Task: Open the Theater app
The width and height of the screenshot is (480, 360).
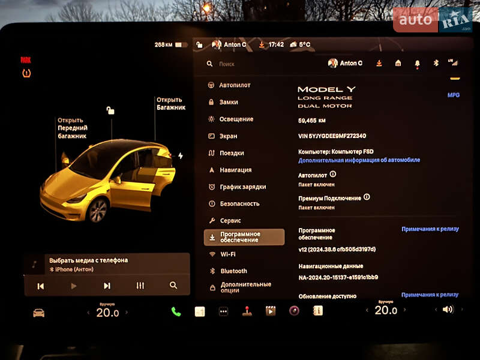Action: click(271, 311)
